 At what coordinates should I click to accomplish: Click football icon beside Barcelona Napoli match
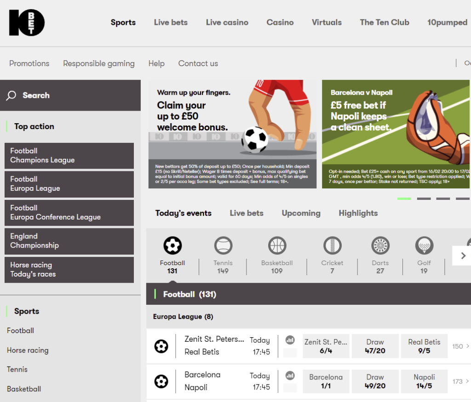pos(161,382)
